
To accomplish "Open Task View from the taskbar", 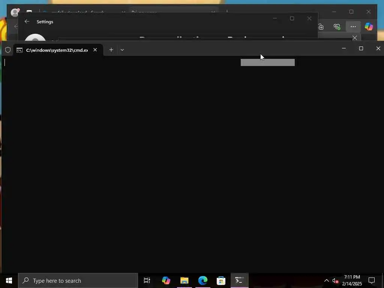I will 147,280.
